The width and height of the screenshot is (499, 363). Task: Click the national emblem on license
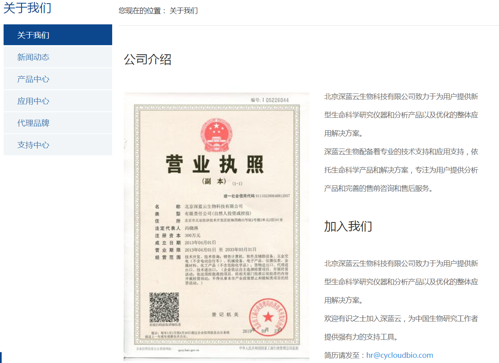click(216, 135)
